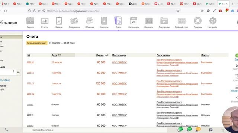Switch to the 2 нос browser tab

pyautogui.click(x=159, y=4)
